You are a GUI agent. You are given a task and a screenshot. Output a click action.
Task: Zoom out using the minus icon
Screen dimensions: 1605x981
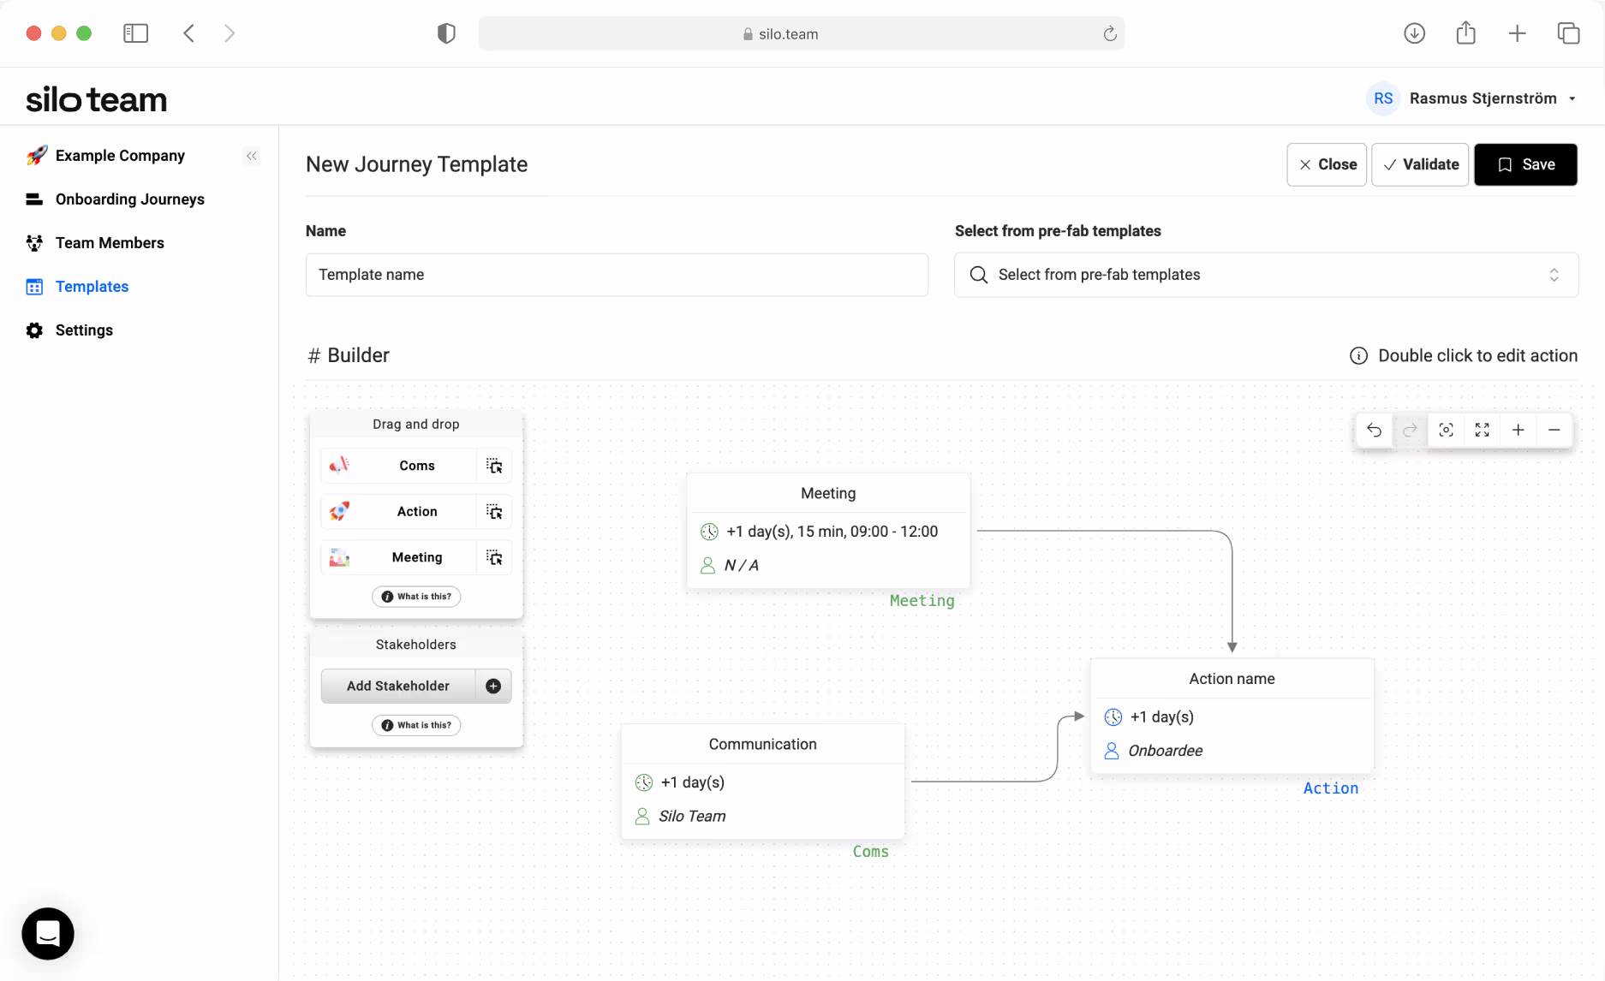[1555, 430]
